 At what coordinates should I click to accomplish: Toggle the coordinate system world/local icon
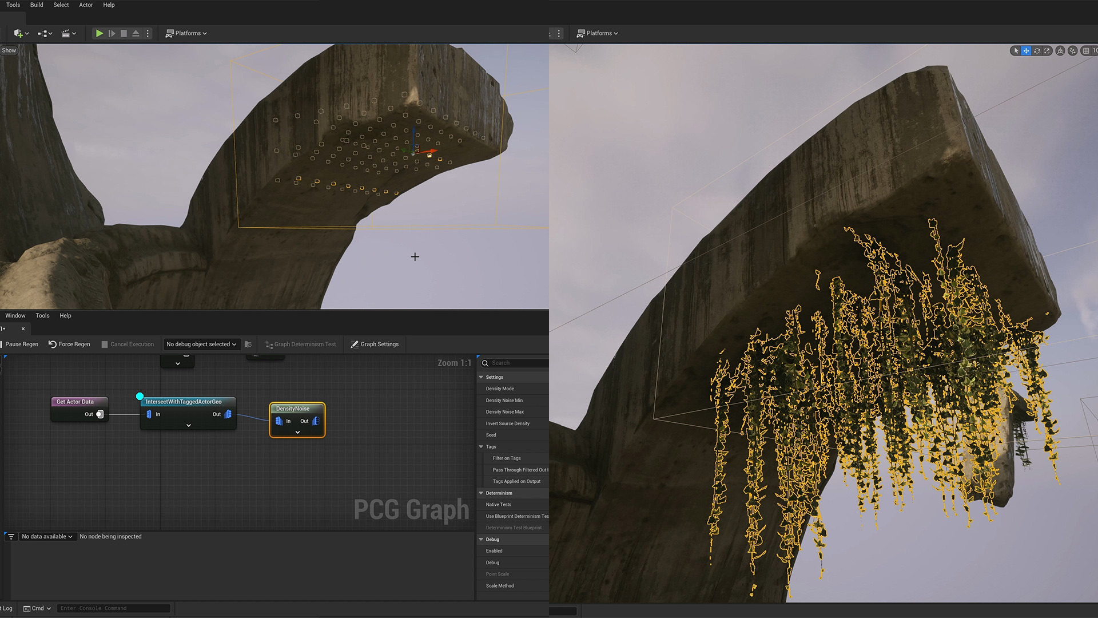click(1060, 51)
